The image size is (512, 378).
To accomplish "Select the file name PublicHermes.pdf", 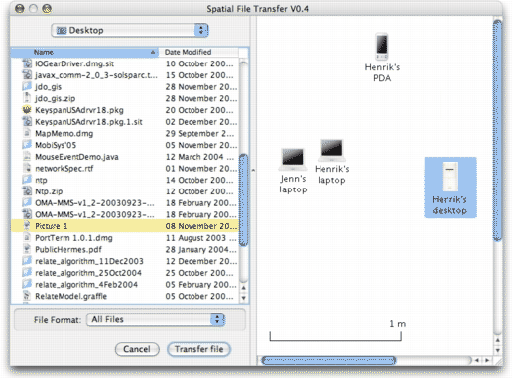I will 68,249.
